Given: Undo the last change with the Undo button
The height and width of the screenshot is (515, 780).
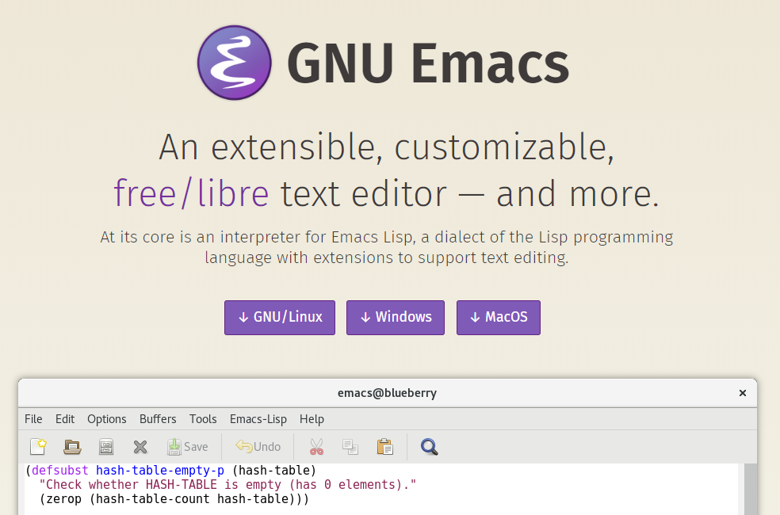Looking at the screenshot, I should click(x=258, y=446).
